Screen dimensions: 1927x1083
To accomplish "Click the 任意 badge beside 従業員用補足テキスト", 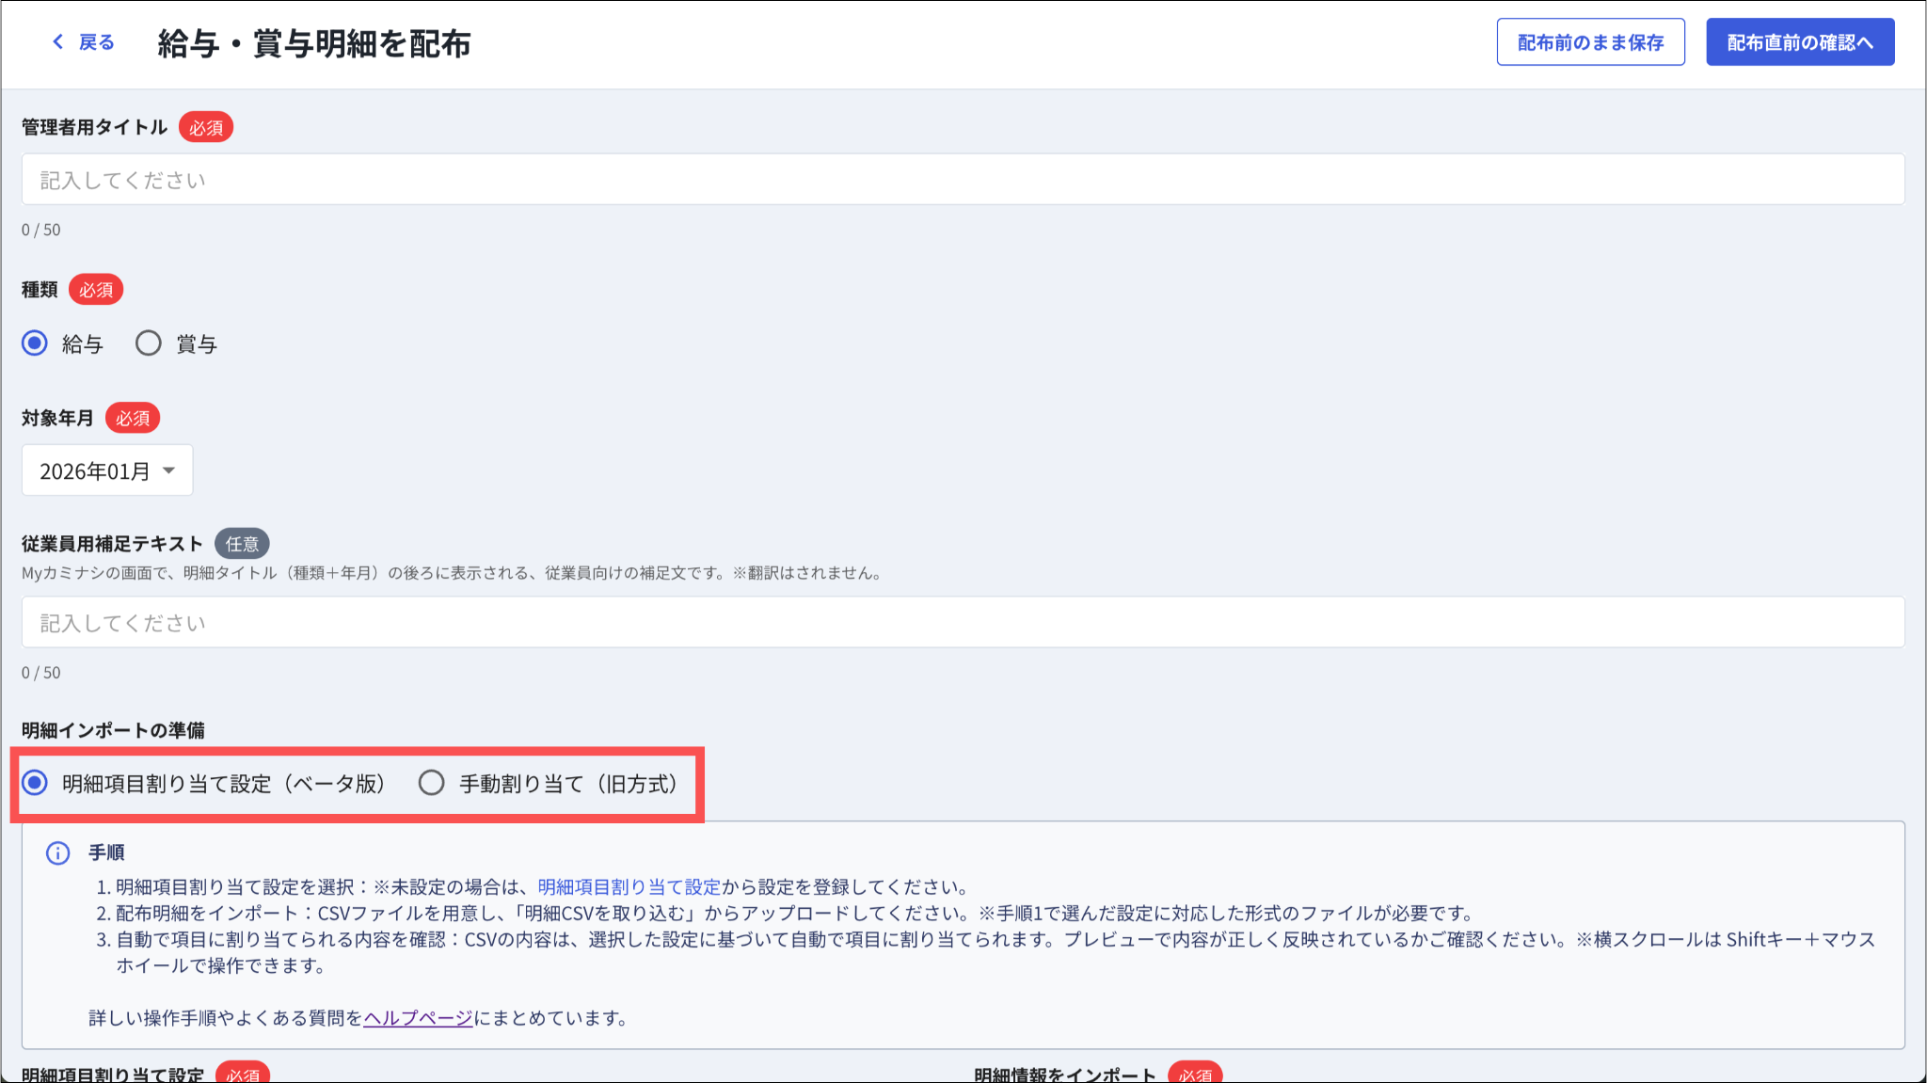I will 242,544.
